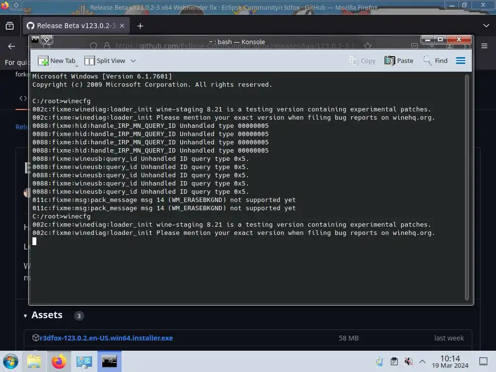Click the Konsole vertical scrollbar
Viewport: 496px width, 372px height.
click(x=466, y=187)
